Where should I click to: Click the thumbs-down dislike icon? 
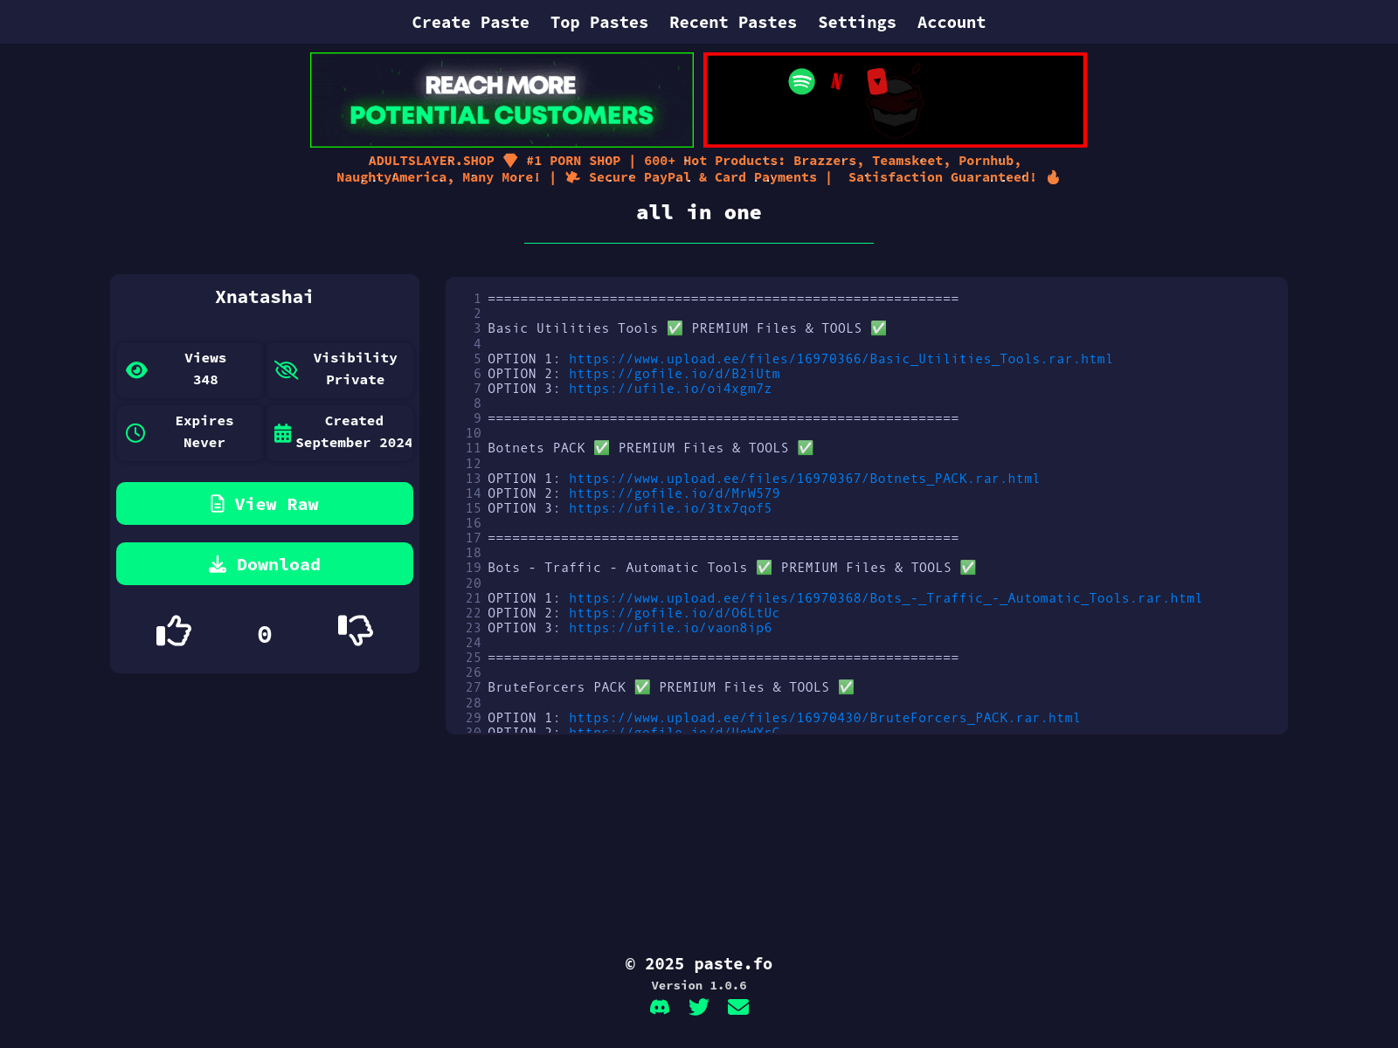[356, 630]
